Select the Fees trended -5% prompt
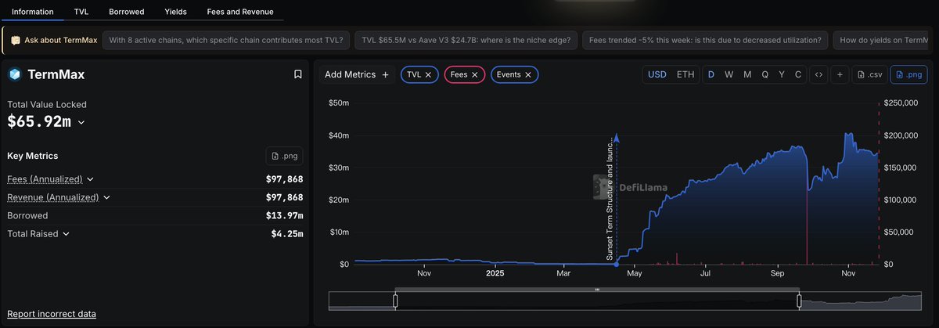 (x=704, y=40)
